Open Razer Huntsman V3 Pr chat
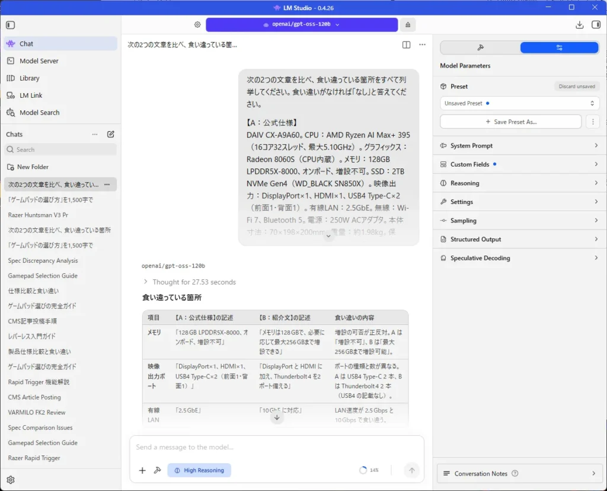607x491 pixels. pos(60,215)
